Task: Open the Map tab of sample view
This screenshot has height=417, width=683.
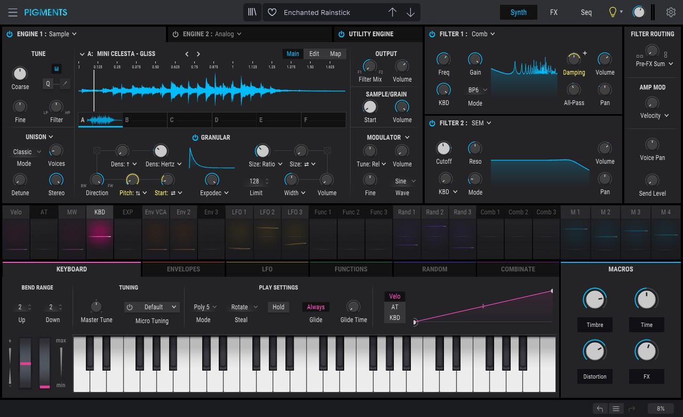Action: pos(336,54)
